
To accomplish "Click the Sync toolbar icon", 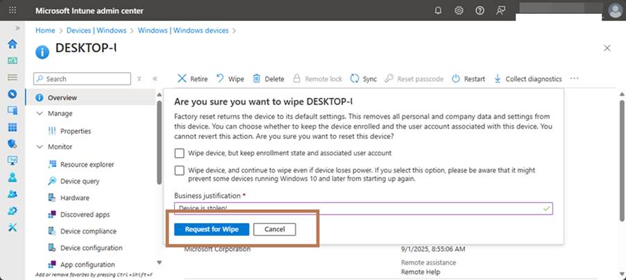I will pyautogui.click(x=355, y=79).
